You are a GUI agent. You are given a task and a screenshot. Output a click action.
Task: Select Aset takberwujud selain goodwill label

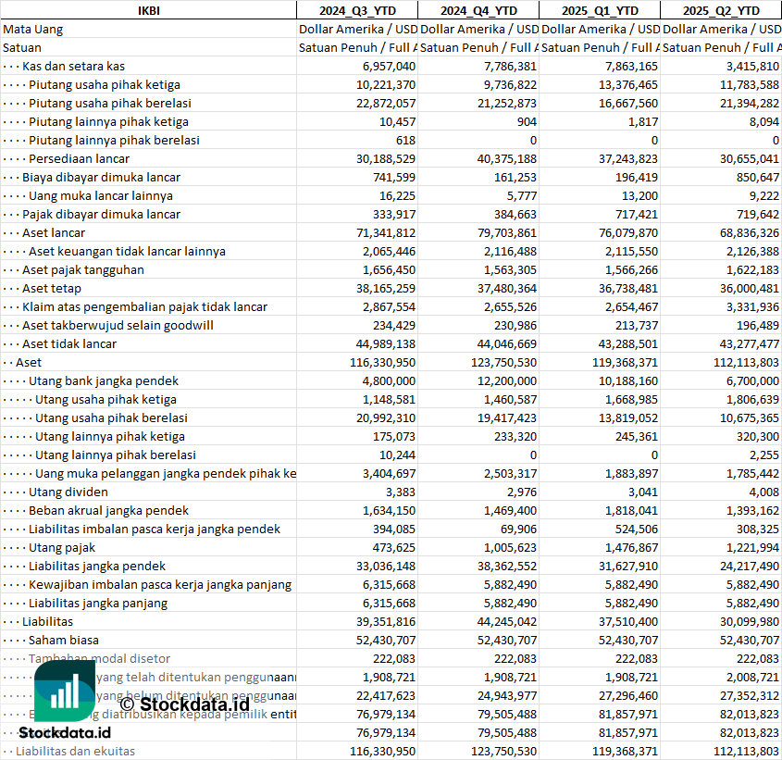coord(118,325)
